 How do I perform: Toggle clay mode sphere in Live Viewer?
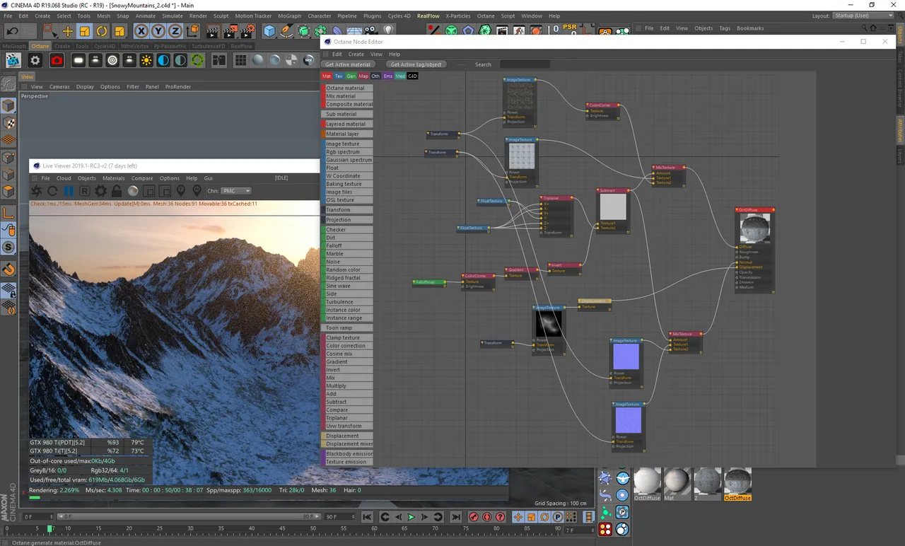(133, 191)
